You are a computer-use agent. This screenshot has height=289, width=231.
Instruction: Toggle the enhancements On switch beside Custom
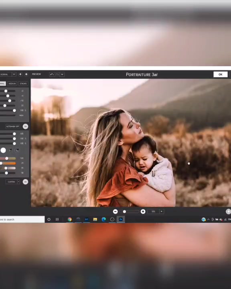click(x=25, y=182)
